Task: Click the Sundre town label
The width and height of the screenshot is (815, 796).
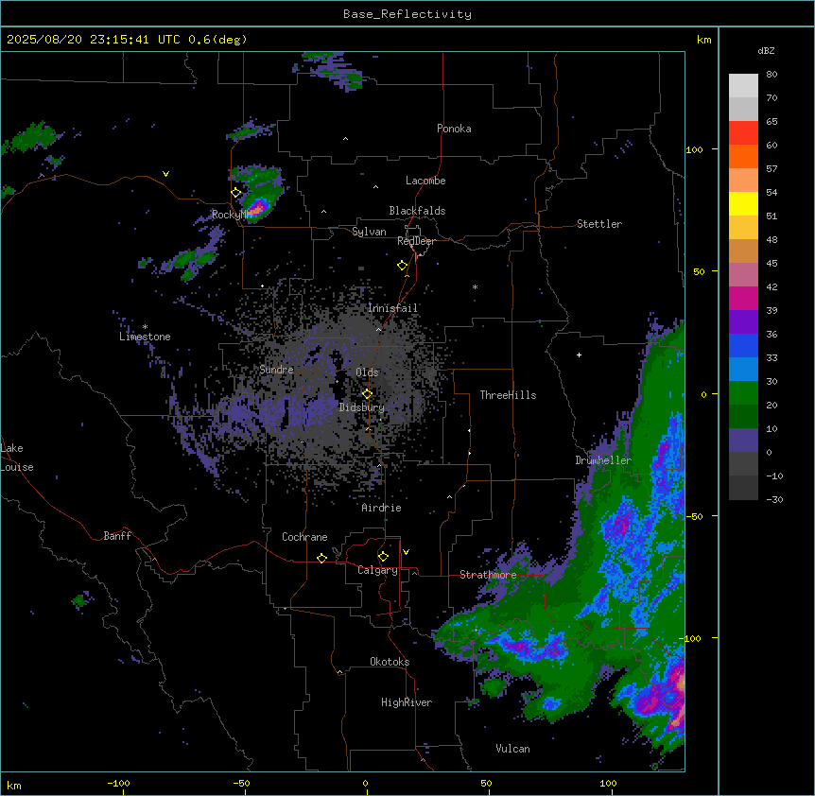Action: click(276, 370)
